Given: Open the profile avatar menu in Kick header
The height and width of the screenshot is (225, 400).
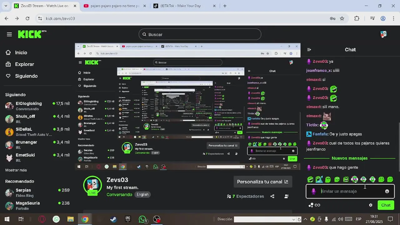Looking at the screenshot, I should 383,34.
